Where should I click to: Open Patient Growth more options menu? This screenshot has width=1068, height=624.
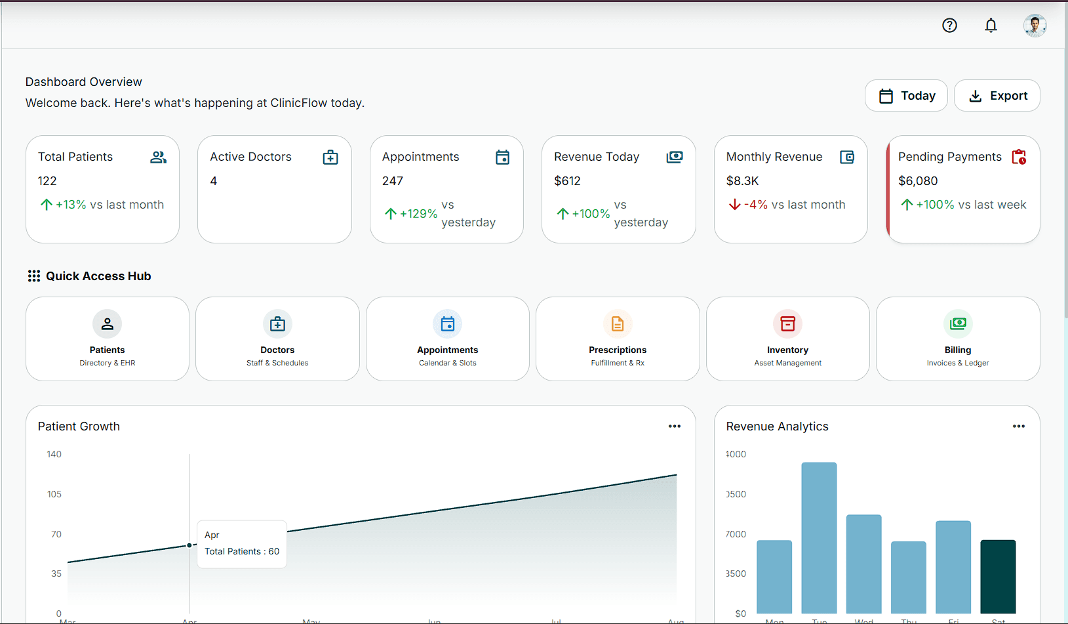tap(675, 426)
